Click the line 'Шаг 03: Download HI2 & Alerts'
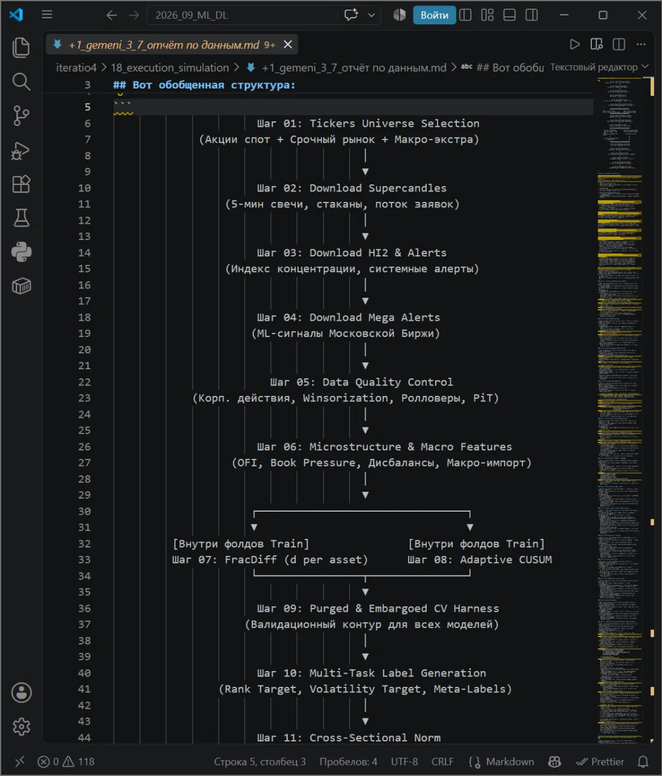This screenshot has width=662, height=776. click(x=352, y=253)
